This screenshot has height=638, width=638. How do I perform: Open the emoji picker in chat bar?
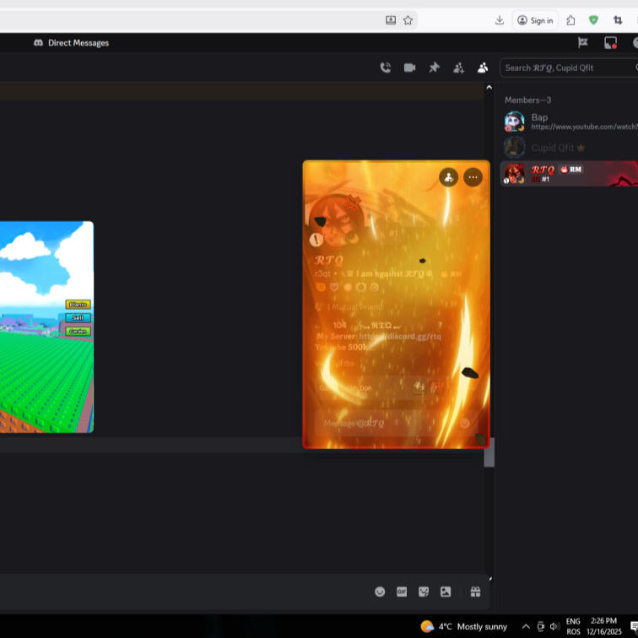pos(380,592)
